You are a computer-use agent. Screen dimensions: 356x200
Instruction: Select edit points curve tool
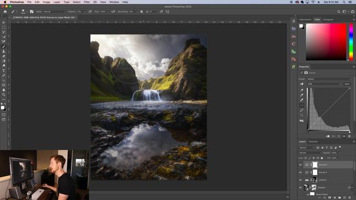[x=301, y=105]
